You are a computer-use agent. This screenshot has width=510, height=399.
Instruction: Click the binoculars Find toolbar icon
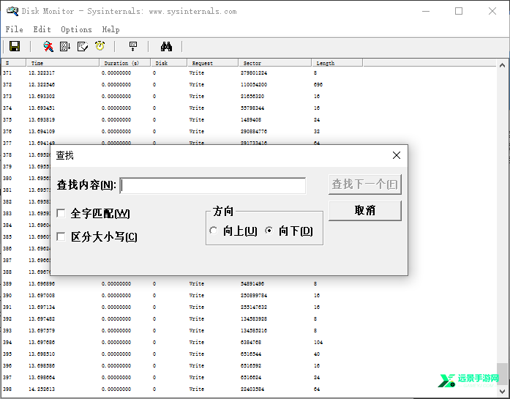(x=166, y=47)
